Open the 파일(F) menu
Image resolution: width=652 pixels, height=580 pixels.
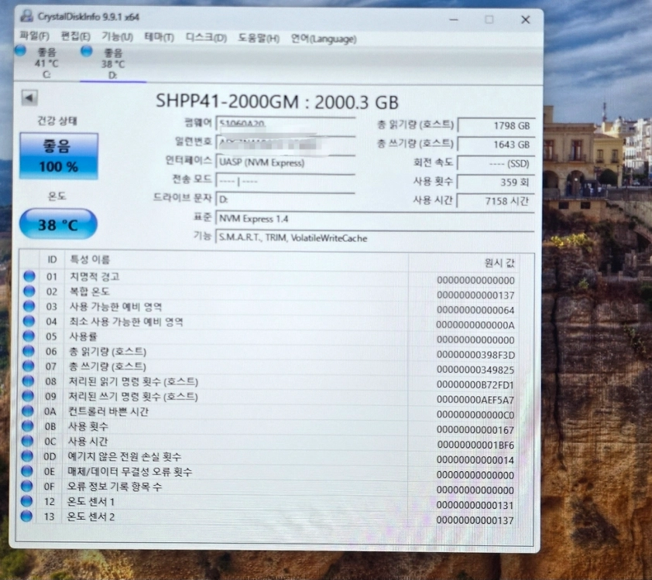[x=34, y=36]
